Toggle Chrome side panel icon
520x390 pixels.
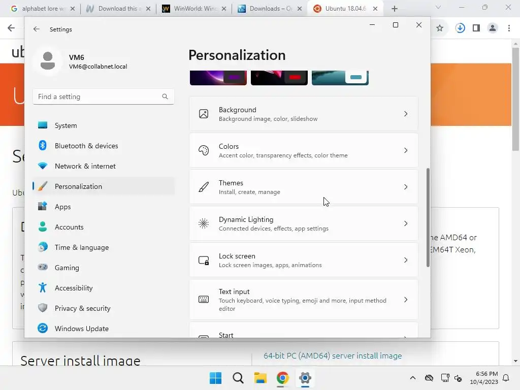[476, 28]
